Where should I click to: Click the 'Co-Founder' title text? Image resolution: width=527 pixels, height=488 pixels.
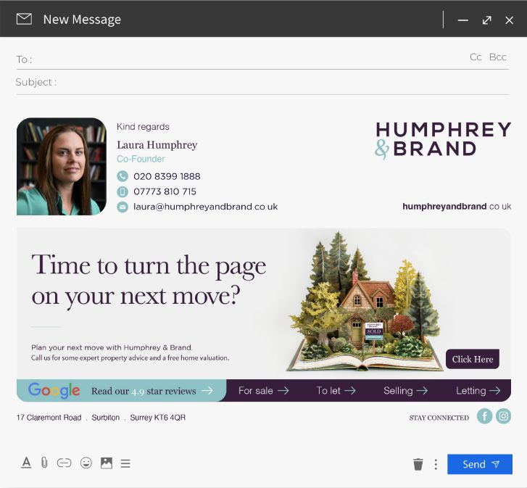141,159
